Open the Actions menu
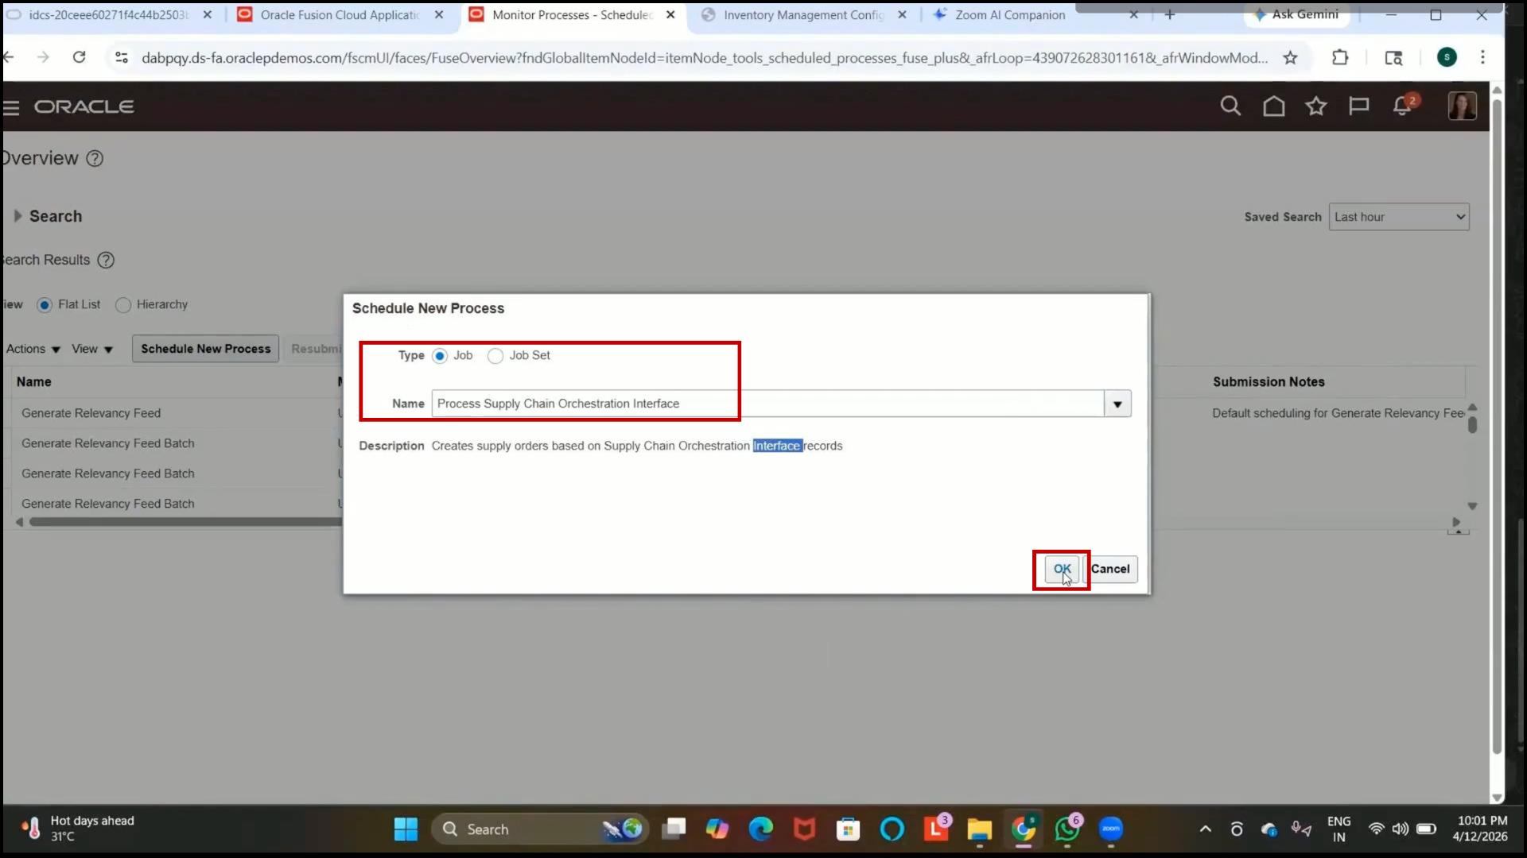The image size is (1527, 858). pyautogui.click(x=33, y=349)
